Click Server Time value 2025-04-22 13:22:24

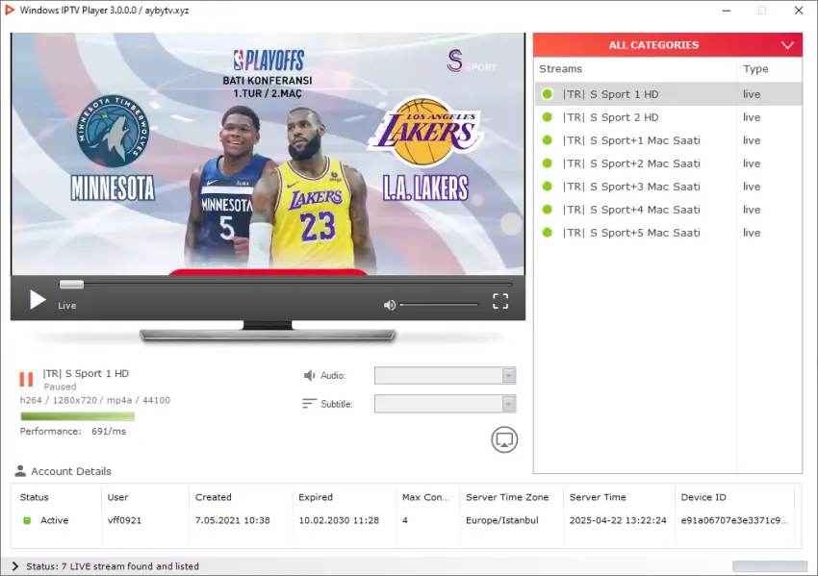[618, 520]
